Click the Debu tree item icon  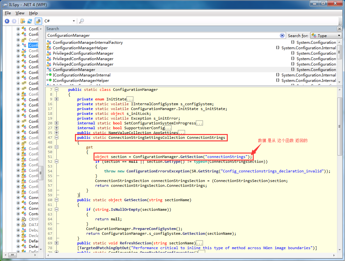pyautogui.click(x=24, y=230)
